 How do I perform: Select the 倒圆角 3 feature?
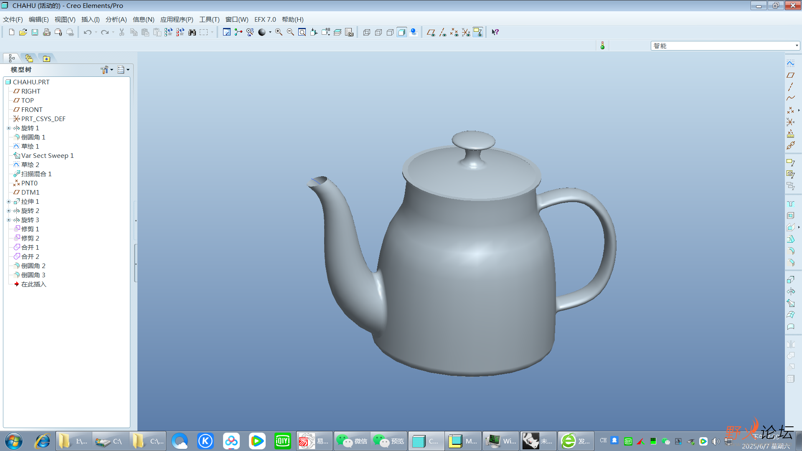[29, 275]
